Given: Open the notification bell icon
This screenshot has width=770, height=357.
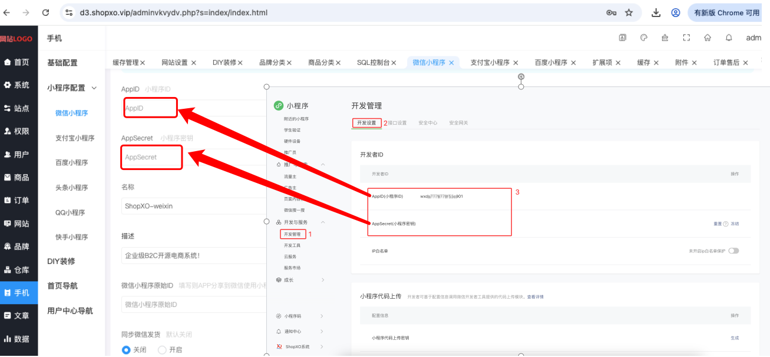Looking at the screenshot, I should [729, 38].
